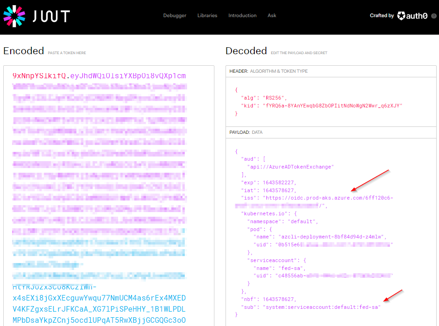Go to the Libraries page
Image resolution: width=439 pixels, height=326 pixels.
pyautogui.click(x=207, y=16)
